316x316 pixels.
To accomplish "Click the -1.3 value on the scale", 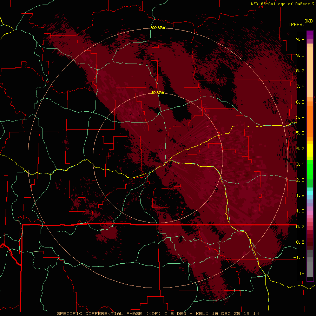I will (299, 258).
